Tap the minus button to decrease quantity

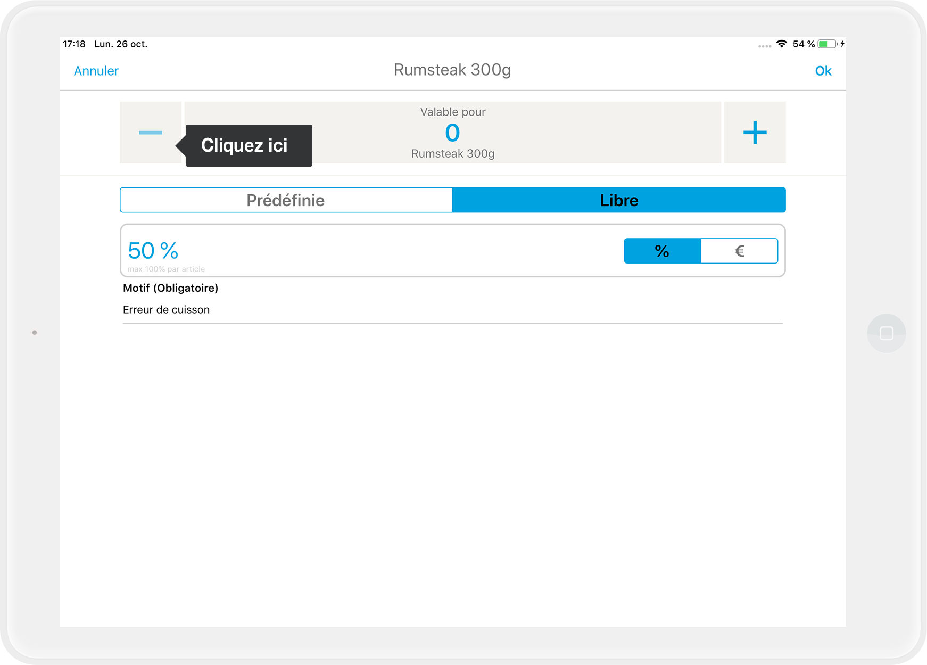(x=151, y=133)
